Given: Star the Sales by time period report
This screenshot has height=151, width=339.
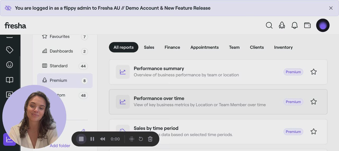Looking at the screenshot, I should click(x=314, y=131).
